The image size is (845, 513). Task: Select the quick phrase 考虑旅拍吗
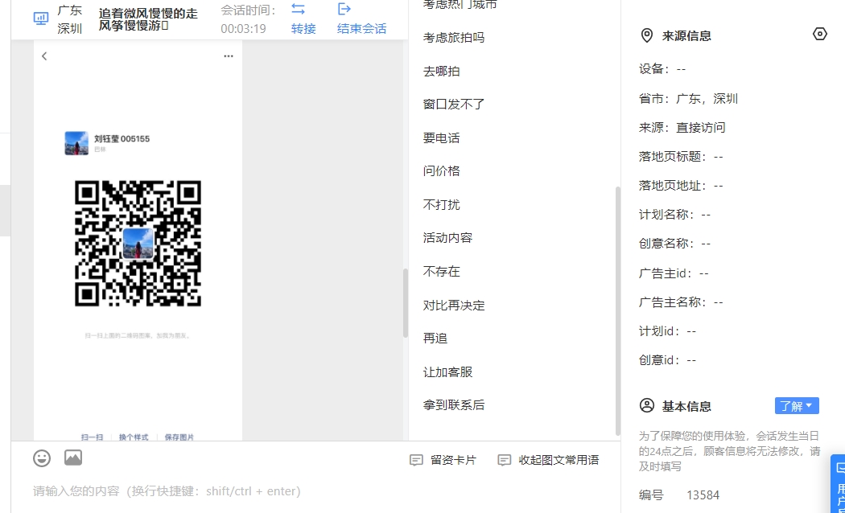(454, 38)
